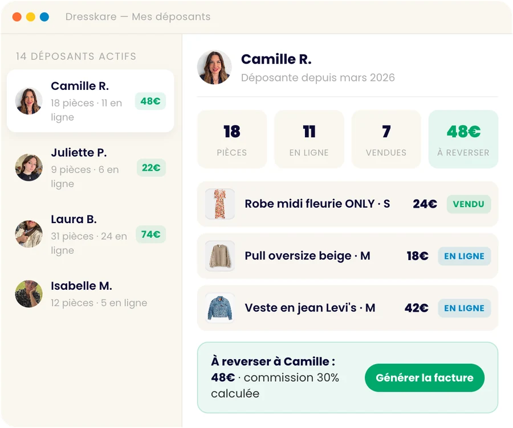
Task: Click the yellow minimize window dot
Action: tap(31, 17)
